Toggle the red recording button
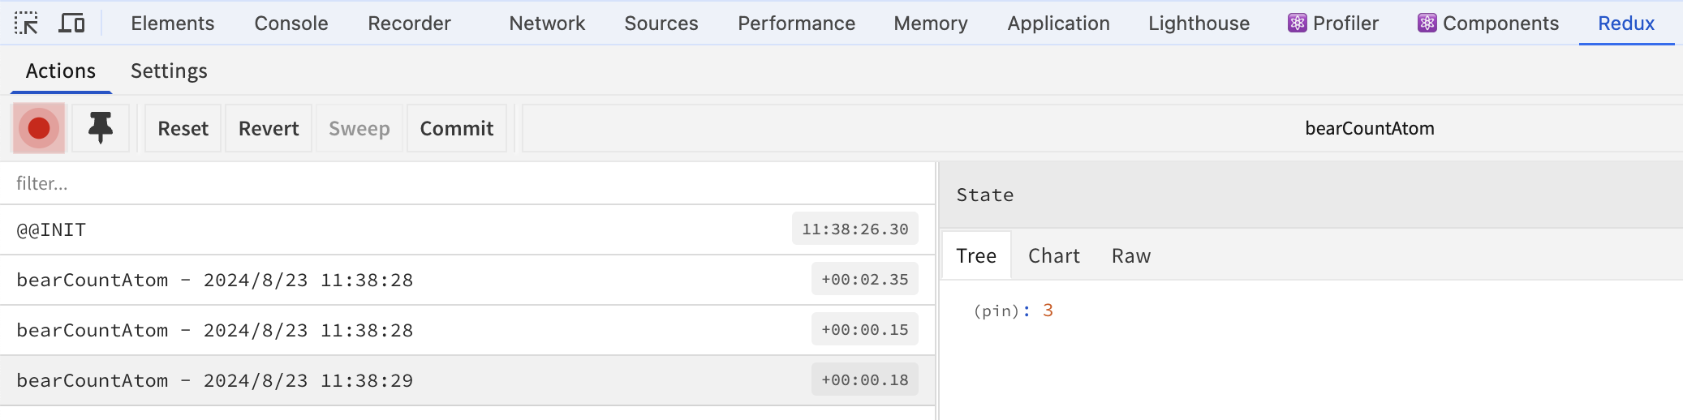 [38, 128]
